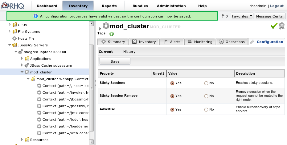Click the Logout link
Screen dimensions: 287x145
coord(277,6)
